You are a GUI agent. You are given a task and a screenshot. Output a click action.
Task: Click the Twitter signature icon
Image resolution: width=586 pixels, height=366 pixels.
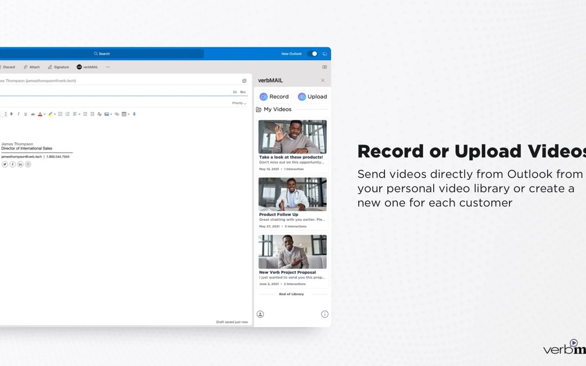[x=5, y=164]
